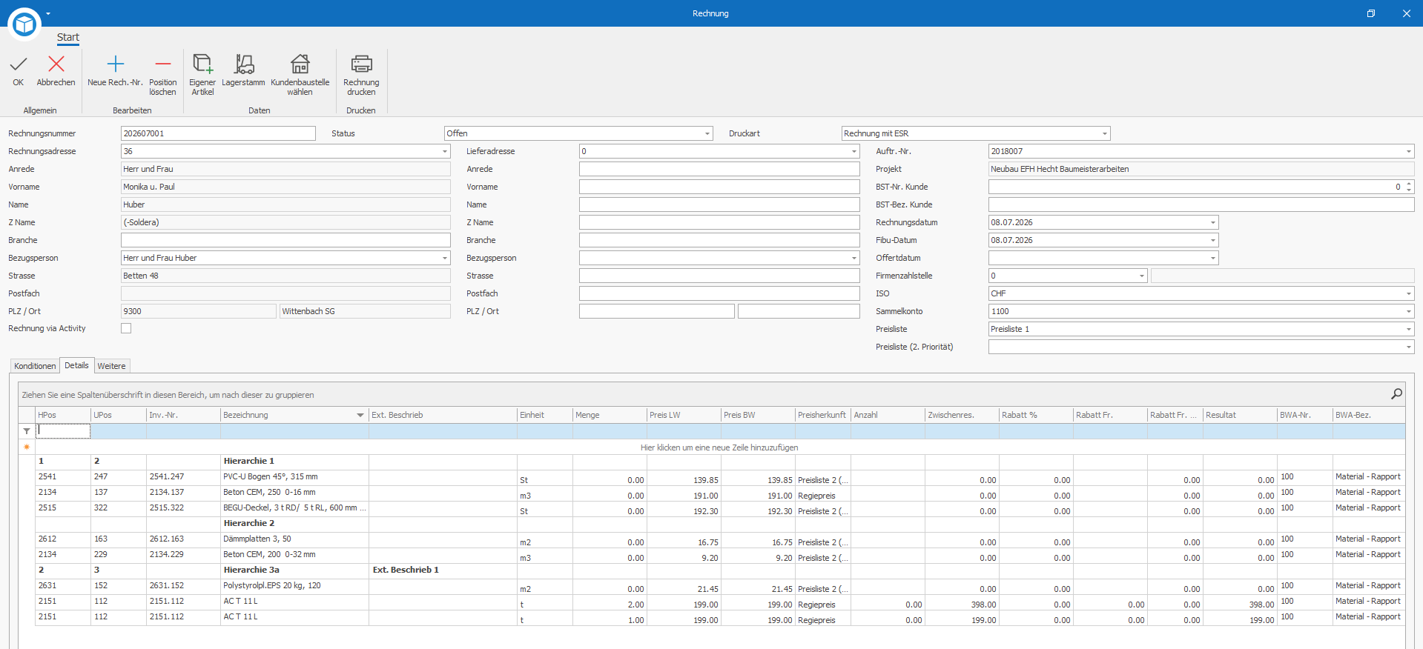The width and height of the screenshot is (1423, 649).
Task: Expand the Fibu-Datum date dropdown
Action: pyautogui.click(x=1213, y=240)
